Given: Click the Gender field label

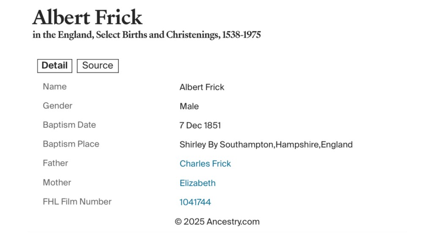Looking at the screenshot, I should [58, 106].
